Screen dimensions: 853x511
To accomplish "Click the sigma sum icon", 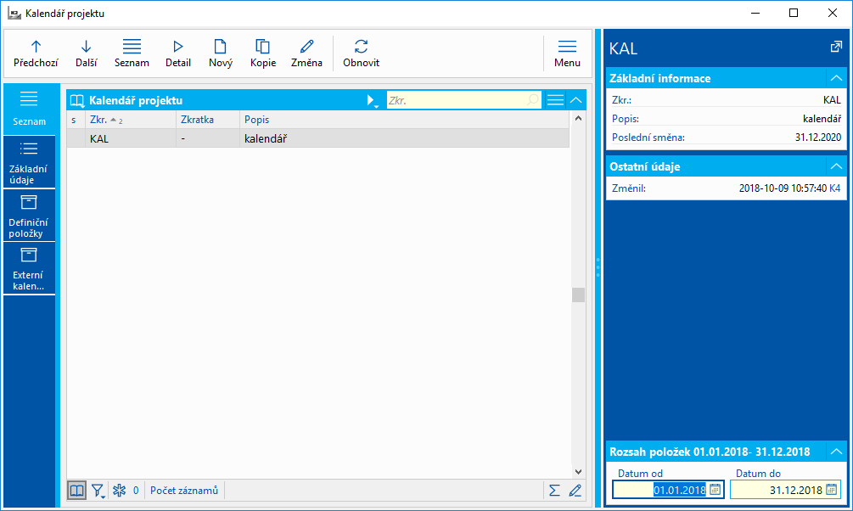I will click(x=554, y=491).
